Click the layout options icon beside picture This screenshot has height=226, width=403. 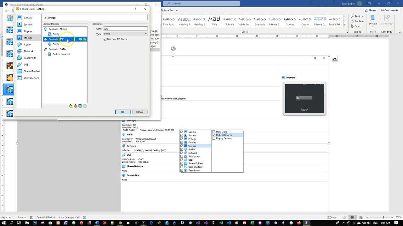335,59
